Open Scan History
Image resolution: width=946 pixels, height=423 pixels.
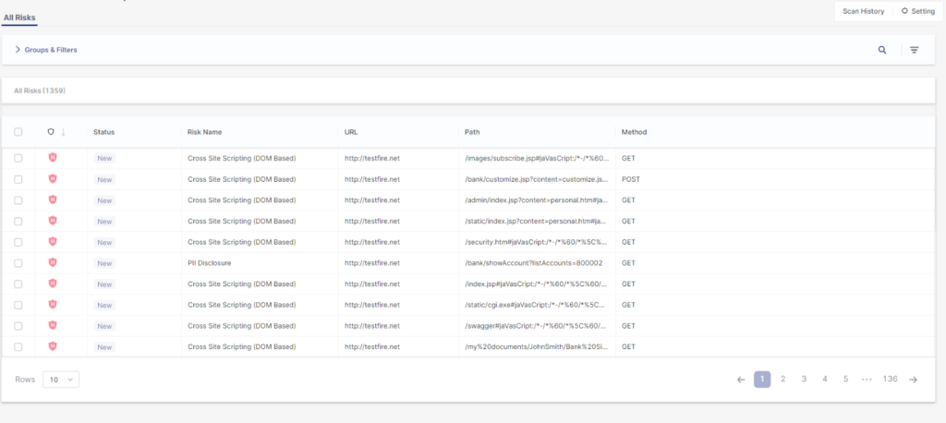coord(864,11)
